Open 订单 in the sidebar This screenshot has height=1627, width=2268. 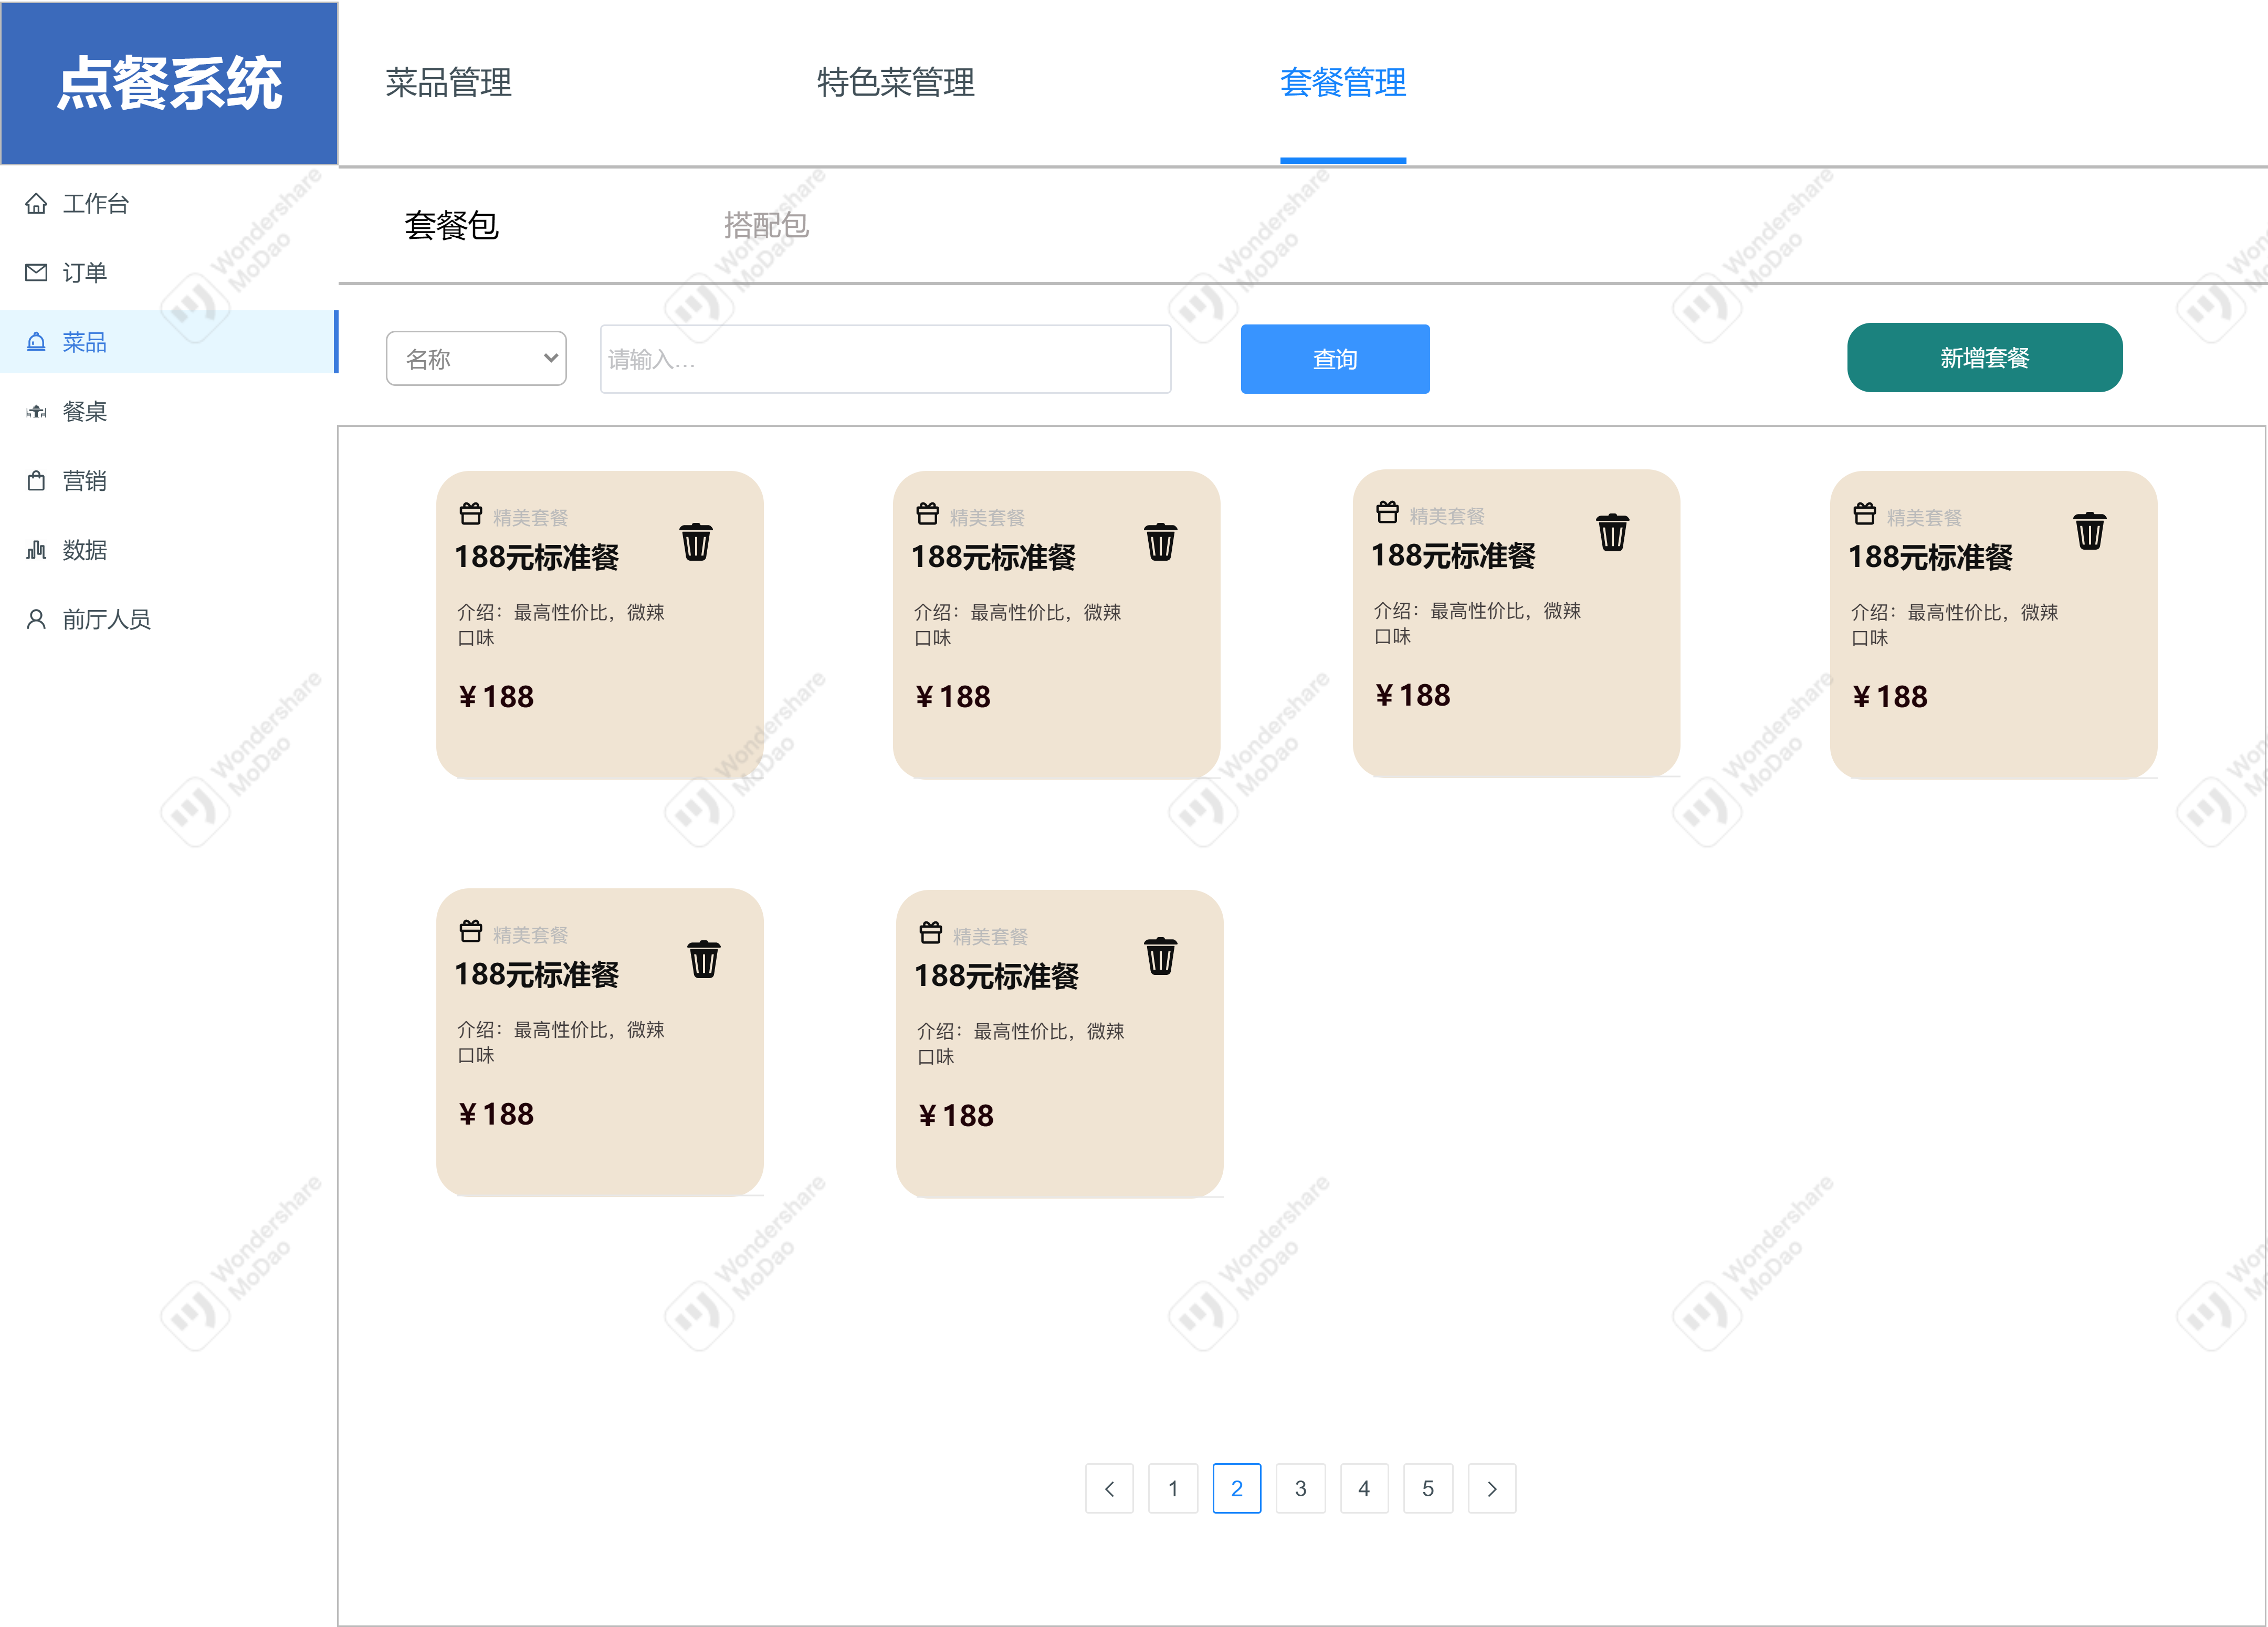(x=169, y=273)
